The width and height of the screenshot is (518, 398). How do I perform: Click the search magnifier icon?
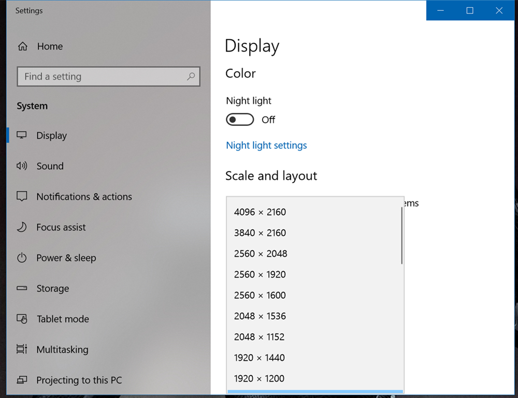[191, 77]
